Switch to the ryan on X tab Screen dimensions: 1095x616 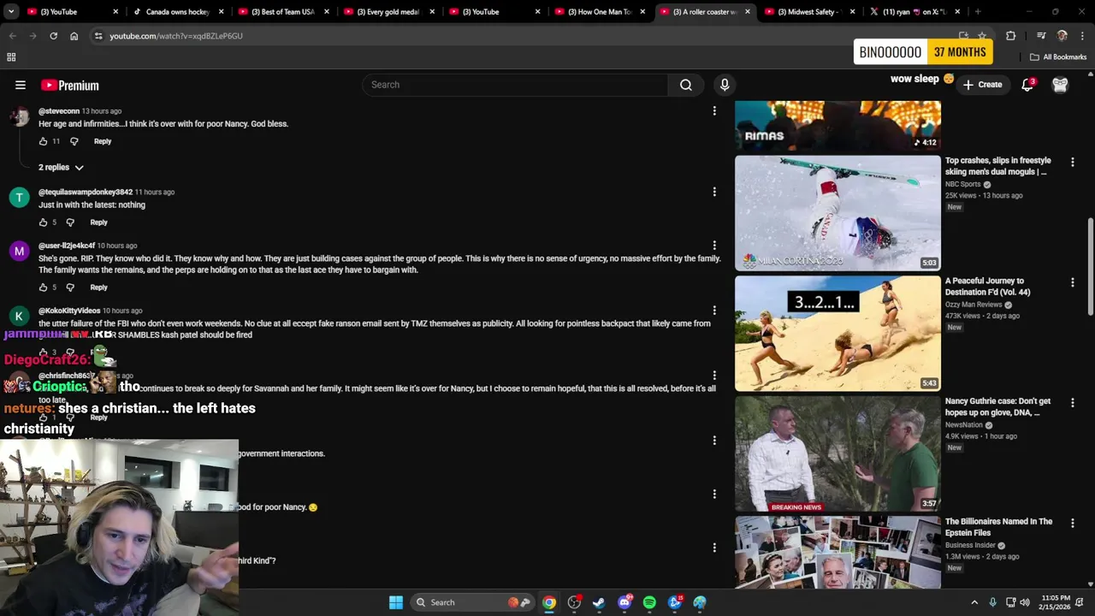click(x=914, y=12)
